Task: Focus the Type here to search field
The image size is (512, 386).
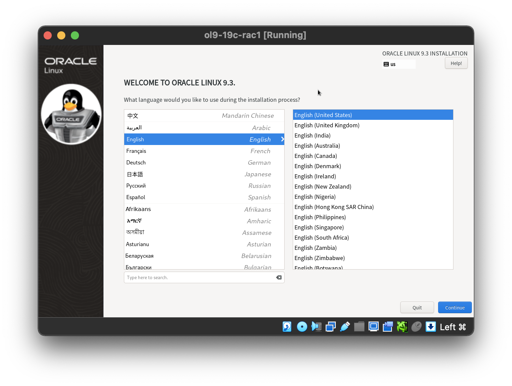Action: (204, 277)
